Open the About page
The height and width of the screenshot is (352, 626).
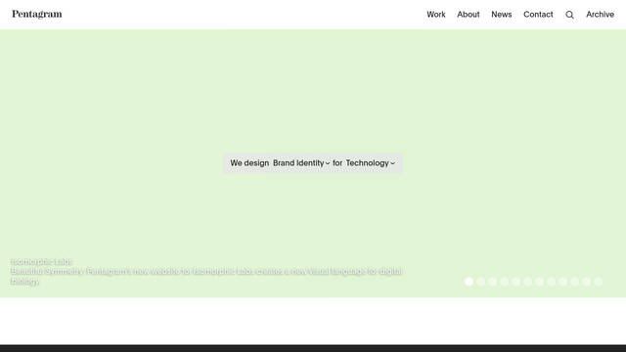(x=469, y=15)
